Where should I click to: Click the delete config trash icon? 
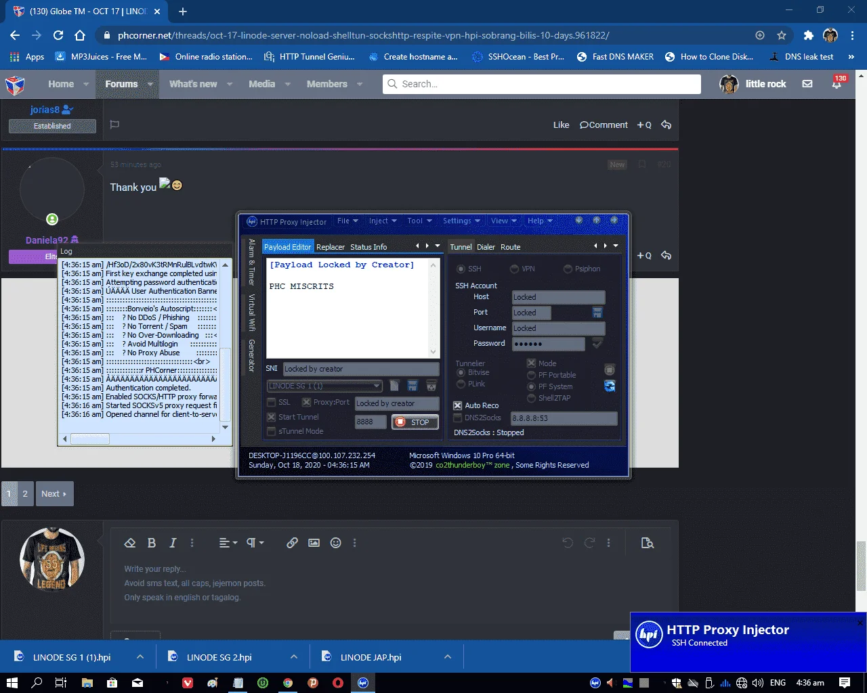click(x=431, y=386)
